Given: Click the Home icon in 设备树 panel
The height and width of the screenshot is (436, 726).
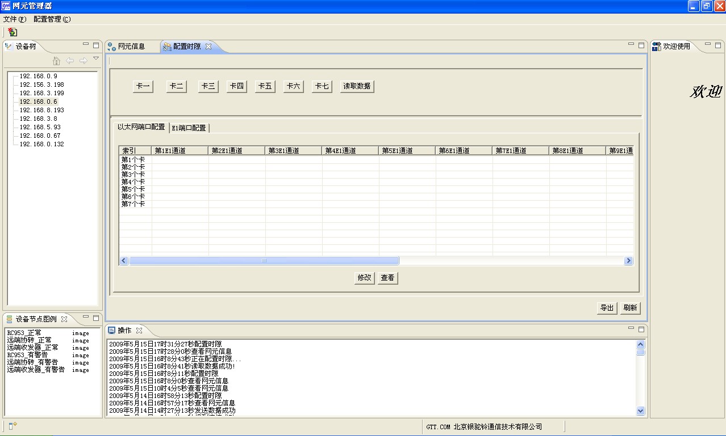Looking at the screenshot, I should (x=56, y=61).
